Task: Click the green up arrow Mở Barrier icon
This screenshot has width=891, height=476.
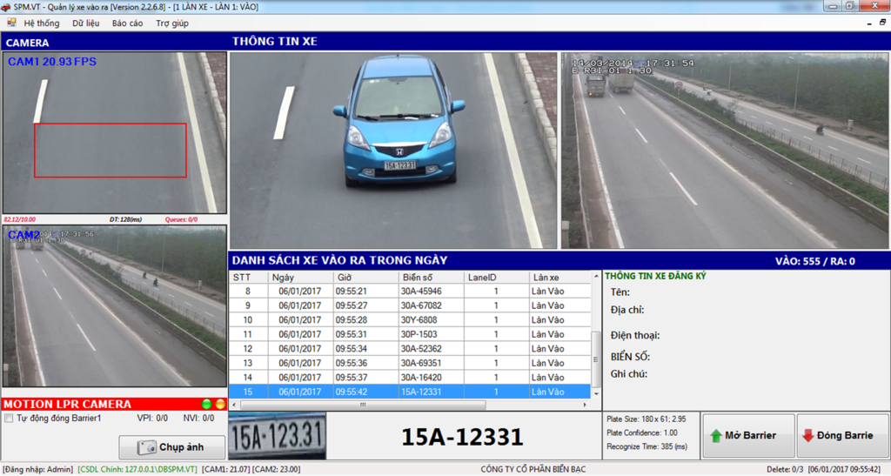Action: [716, 435]
